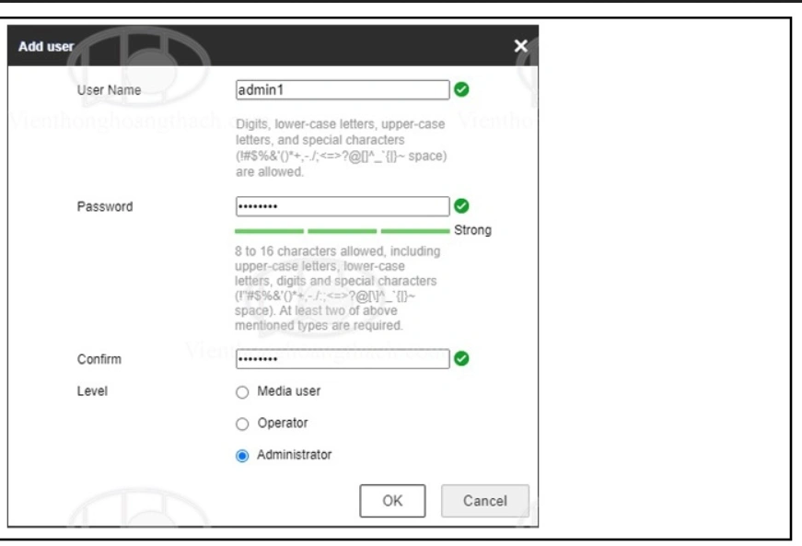Click middle segment of password strength bar
Image resolution: width=802 pixels, height=546 pixels.
(x=342, y=230)
